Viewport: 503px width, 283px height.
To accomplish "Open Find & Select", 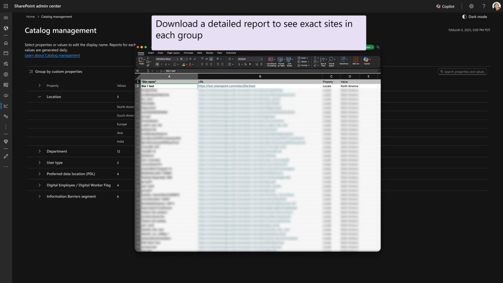I will (331, 59).
